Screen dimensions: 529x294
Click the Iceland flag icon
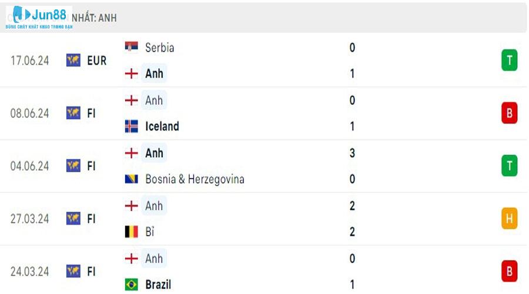point(131,126)
